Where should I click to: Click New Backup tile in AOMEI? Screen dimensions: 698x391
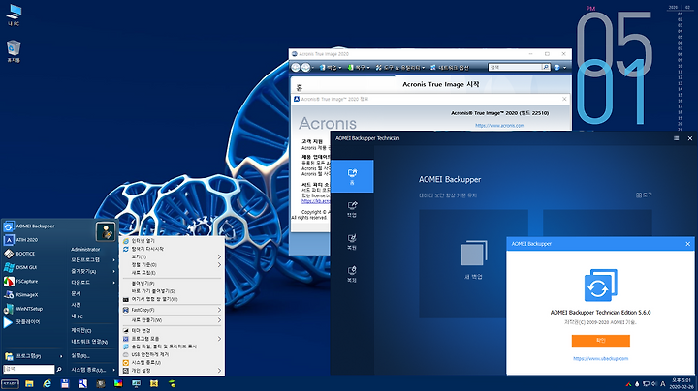coord(473,264)
